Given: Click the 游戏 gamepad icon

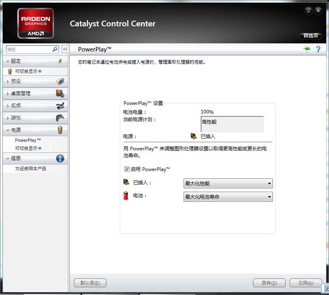Looking at the screenshot, I should click(x=60, y=118).
